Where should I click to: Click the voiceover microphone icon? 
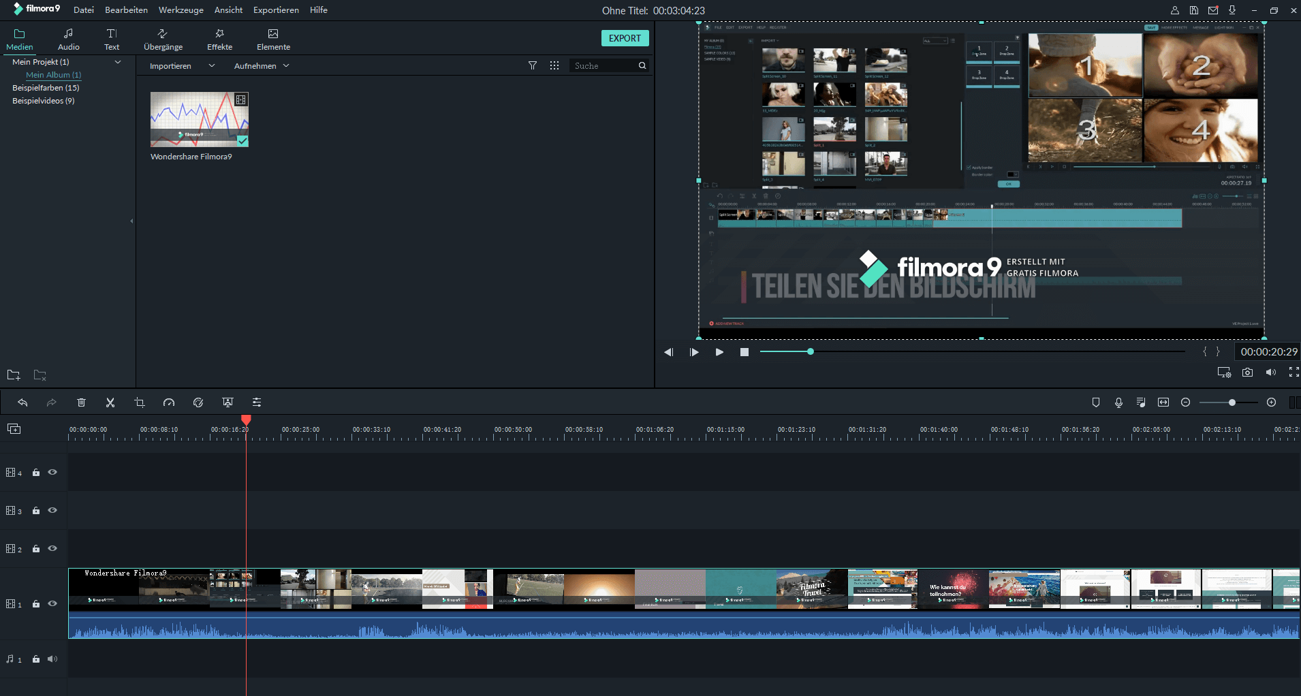1118,402
